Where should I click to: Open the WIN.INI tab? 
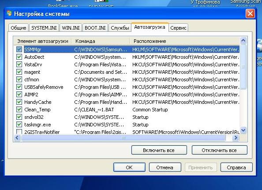coord(71,28)
